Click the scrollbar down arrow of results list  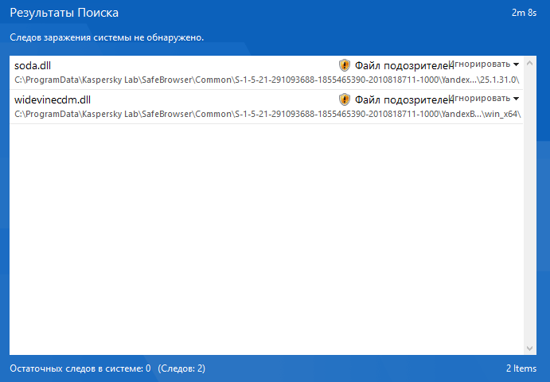coord(529,349)
